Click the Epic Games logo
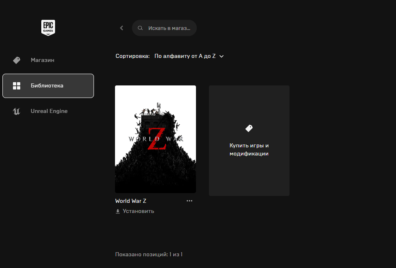Image resolution: width=396 pixels, height=268 pixels. click(x=48, y=28)
